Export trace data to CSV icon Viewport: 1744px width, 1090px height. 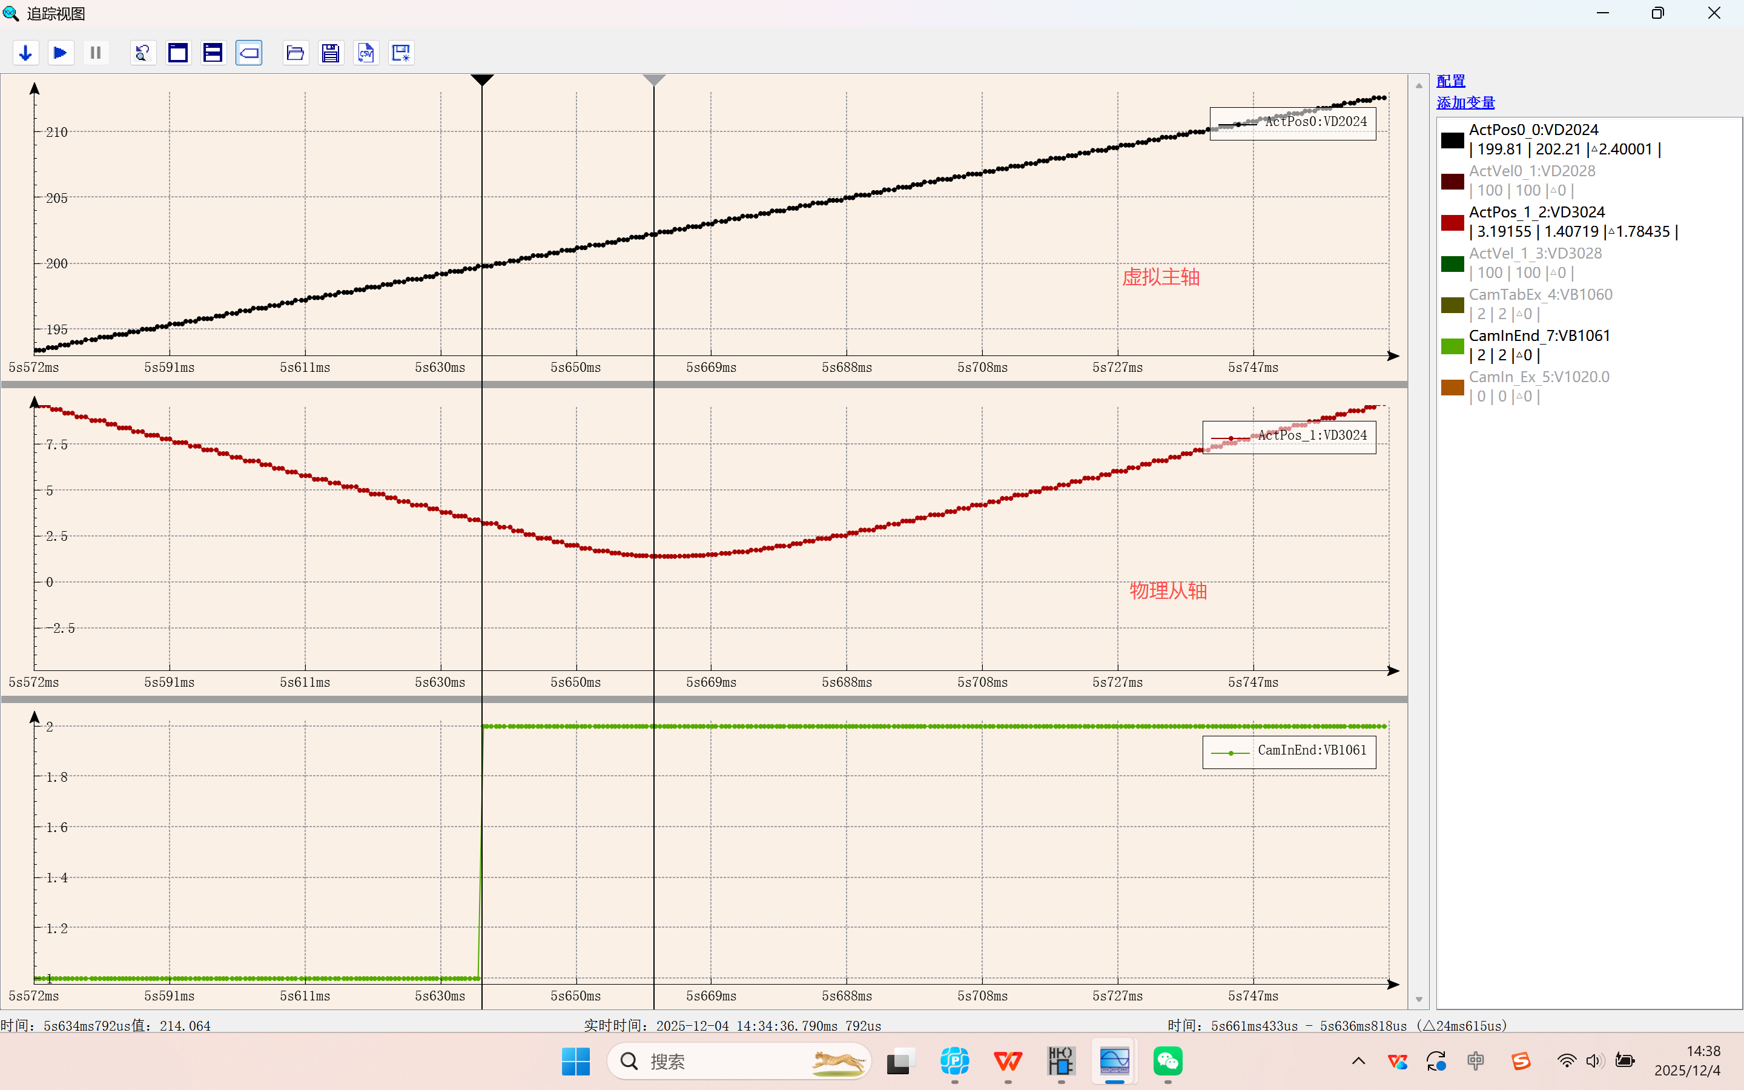[366, 53]
